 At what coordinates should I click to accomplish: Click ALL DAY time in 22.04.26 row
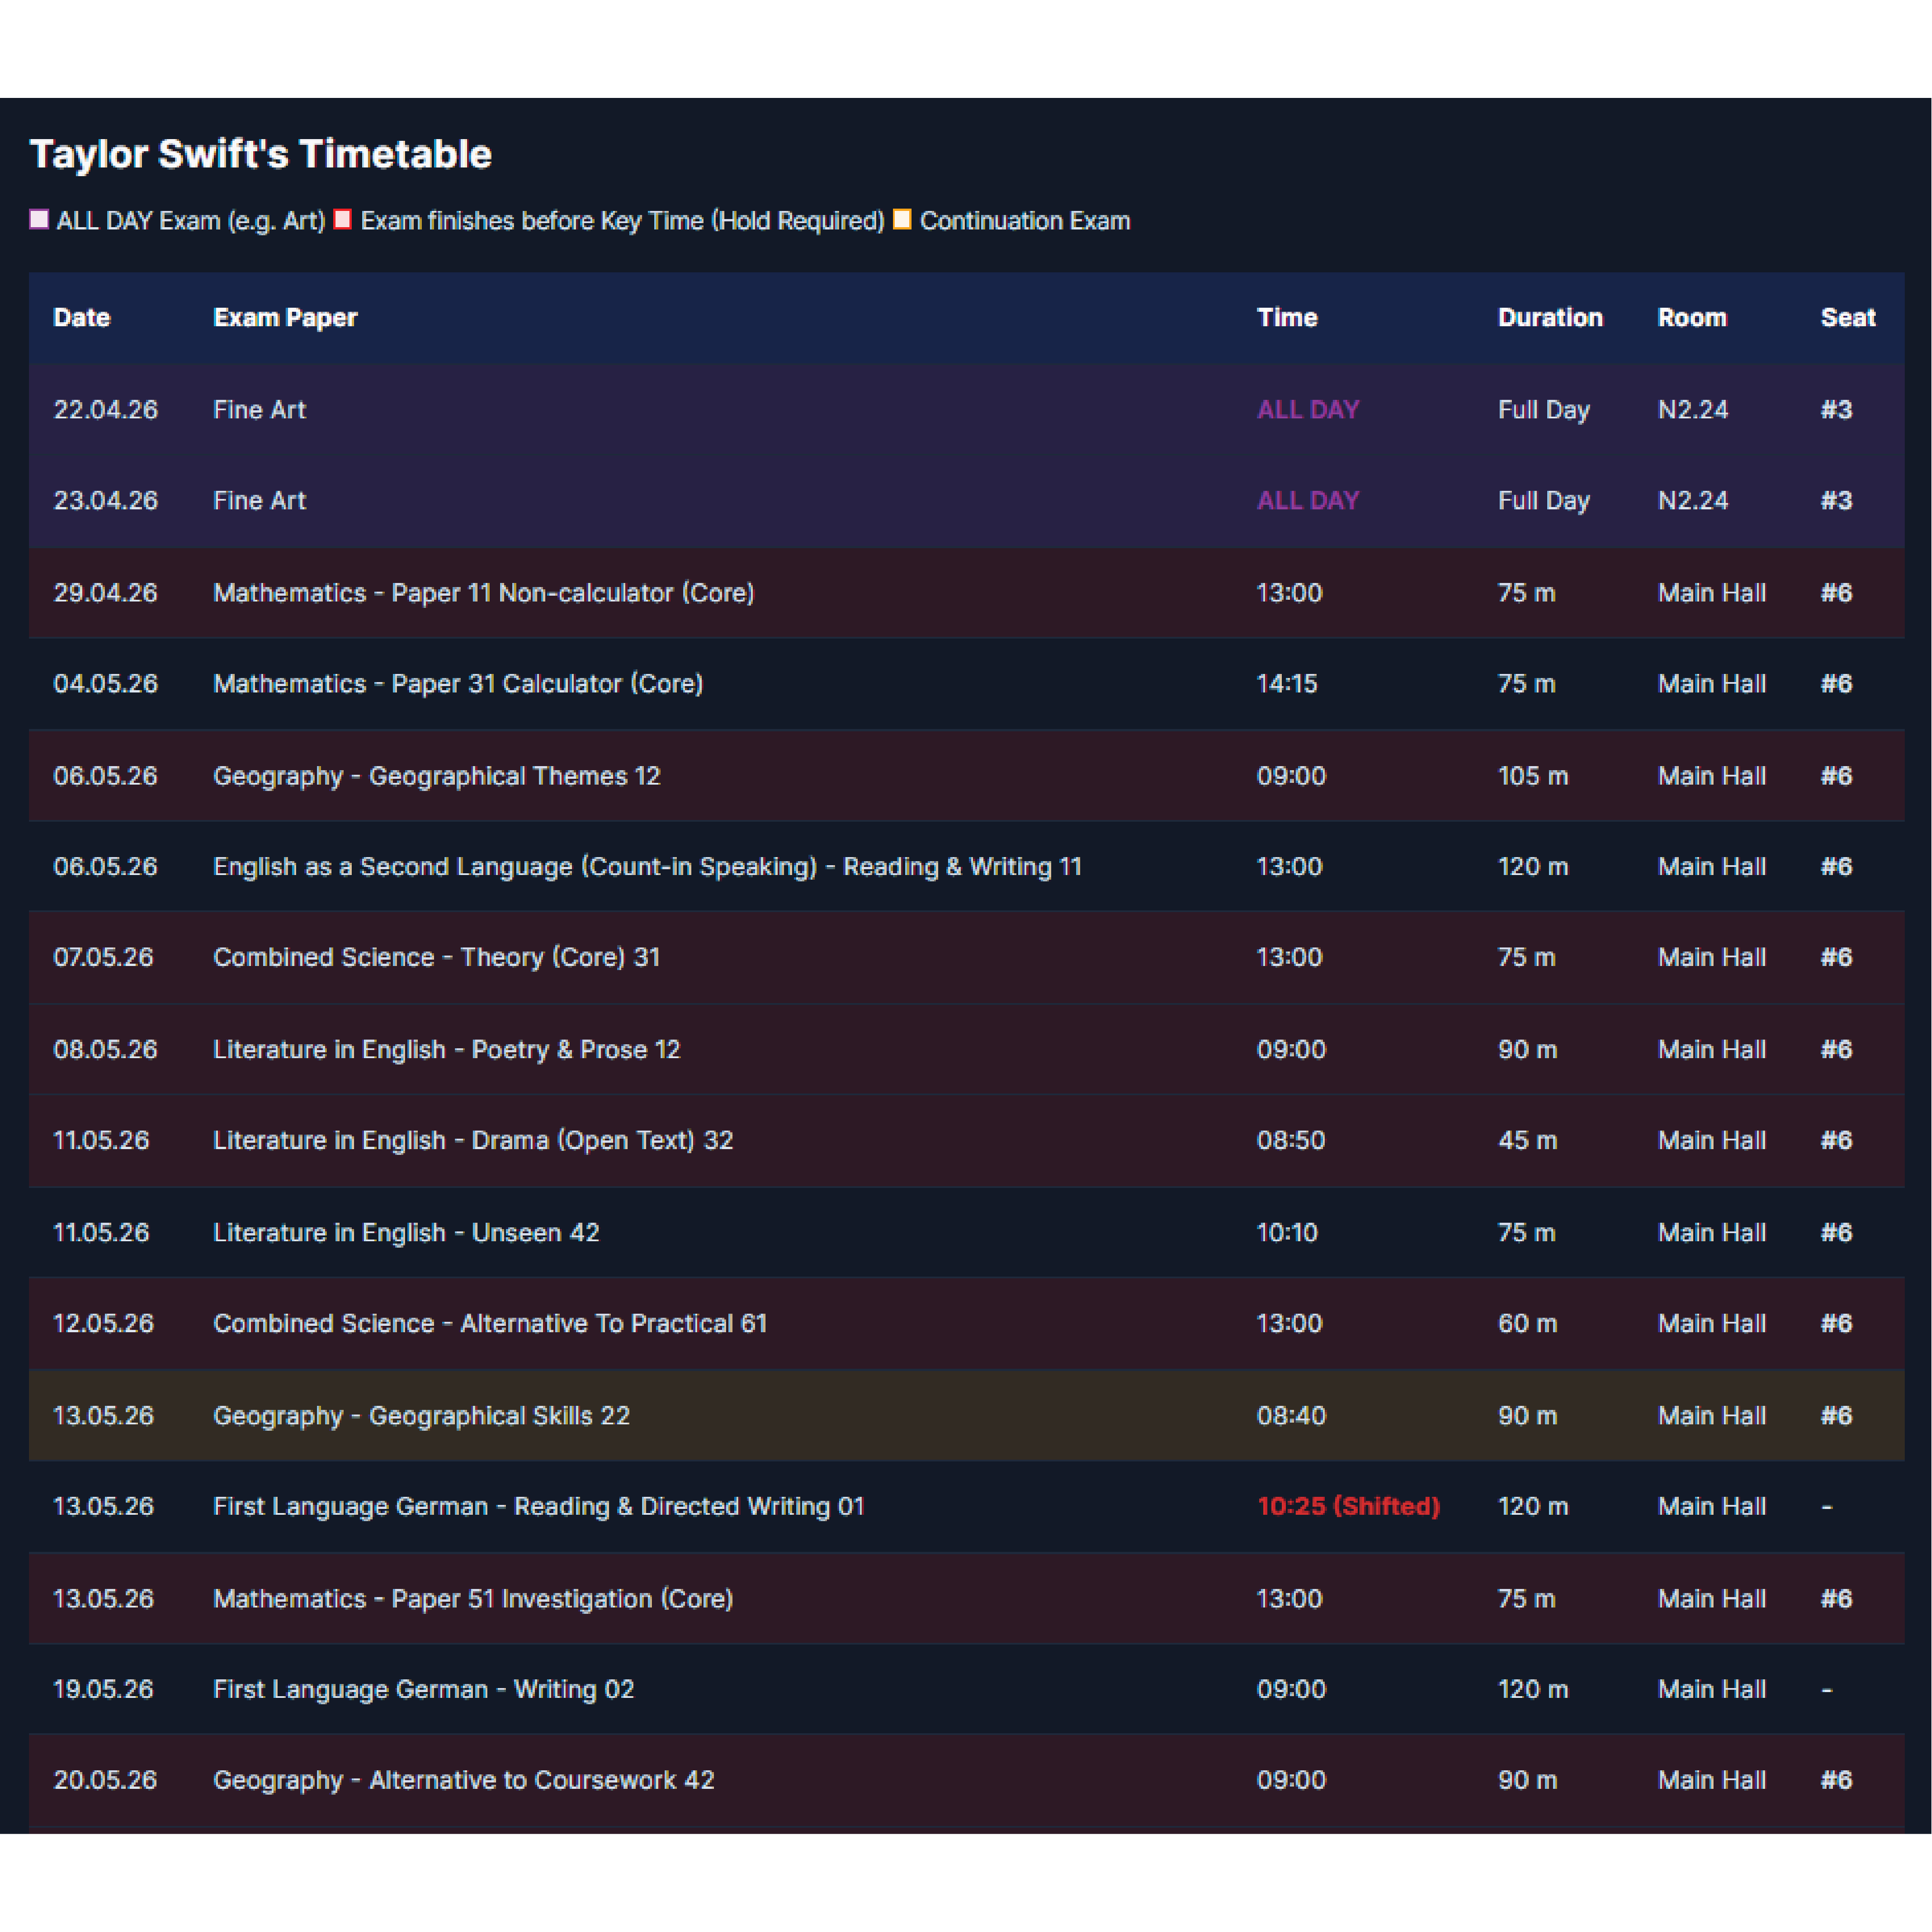tap(1308, 410)
